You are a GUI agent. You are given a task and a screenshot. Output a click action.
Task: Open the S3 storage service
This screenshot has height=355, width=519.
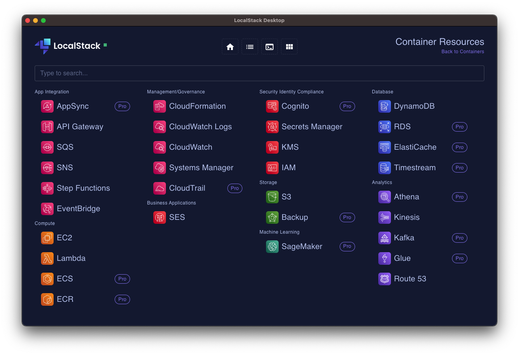pos(272,197)
